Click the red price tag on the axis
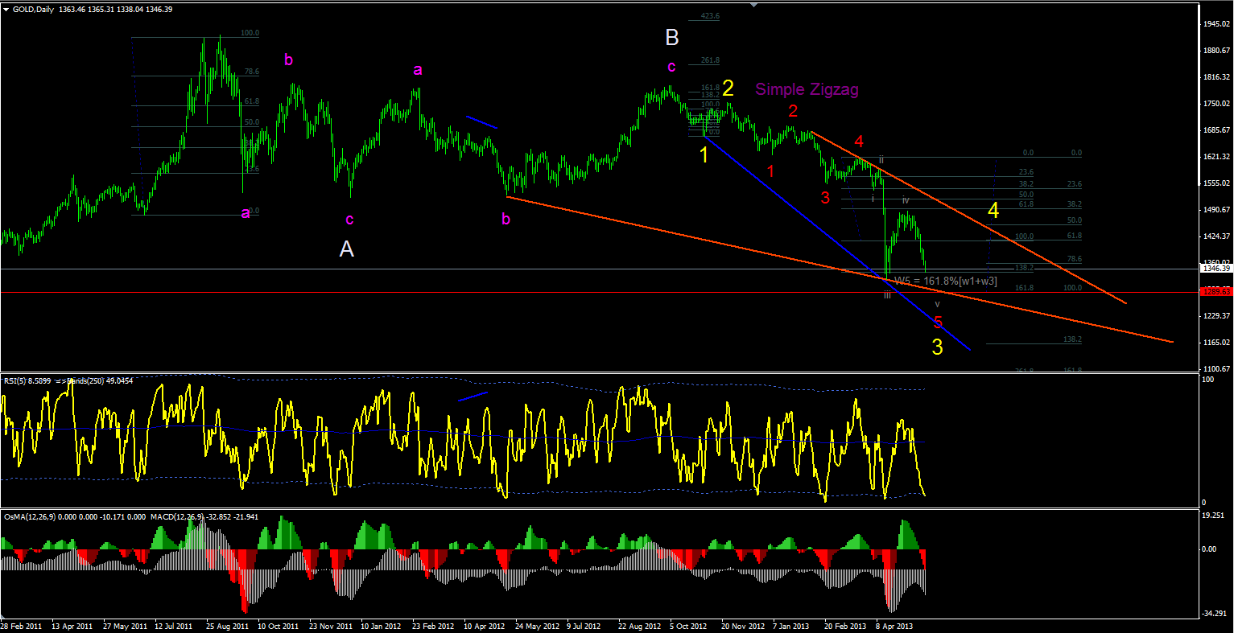 [1215, 292]
